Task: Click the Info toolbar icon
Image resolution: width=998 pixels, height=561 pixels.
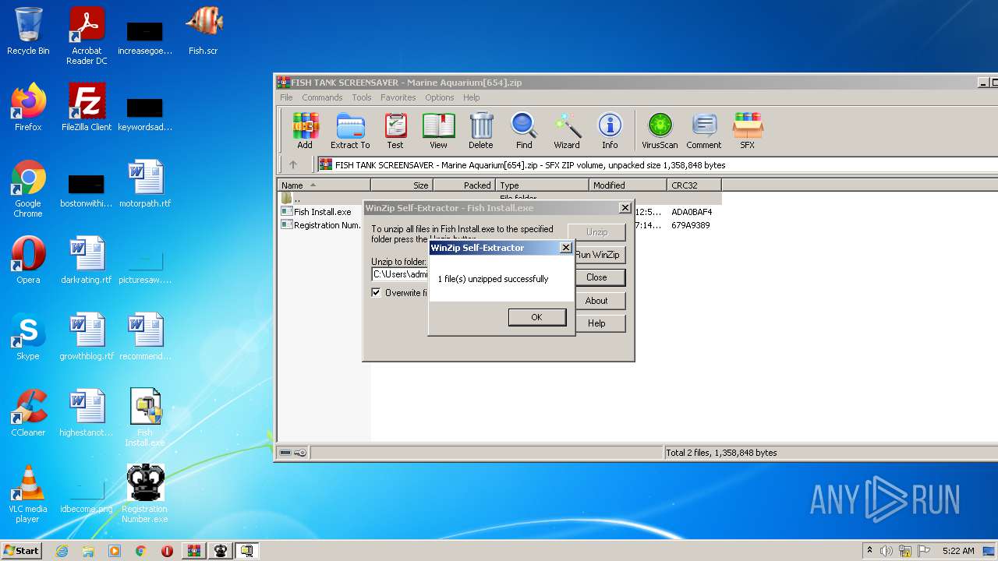Action: (x=610, y=131)
